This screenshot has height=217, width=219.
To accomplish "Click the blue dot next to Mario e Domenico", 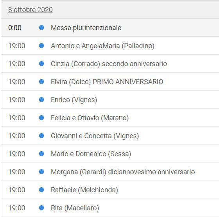I will [41, 154].
